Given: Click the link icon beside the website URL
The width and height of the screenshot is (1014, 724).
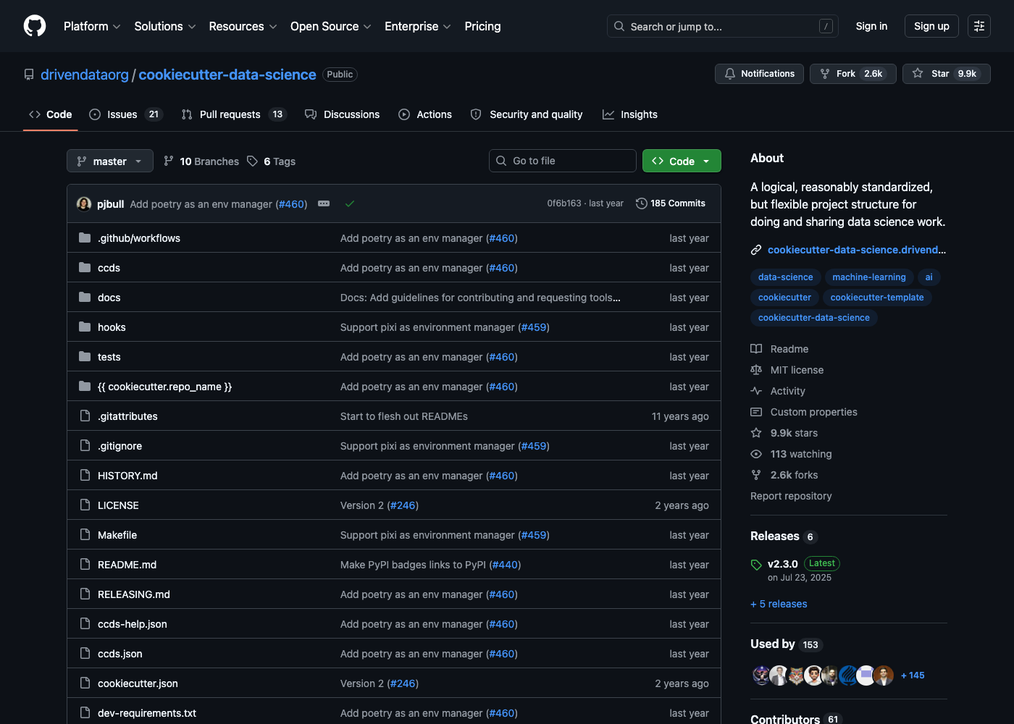Looking at the screenshot, I should pyautogui.click(x=756, y=250).
